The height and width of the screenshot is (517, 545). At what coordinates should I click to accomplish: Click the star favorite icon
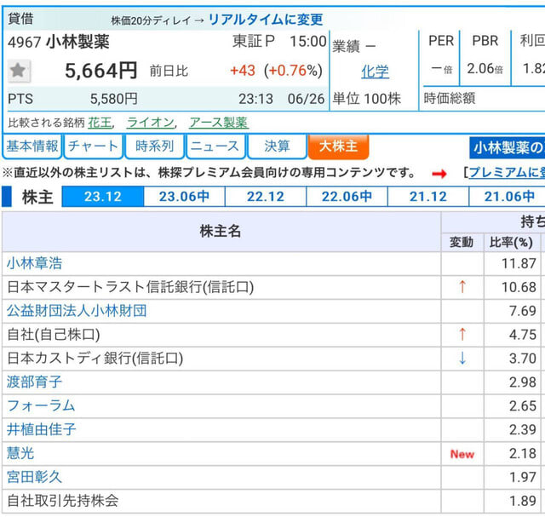pyautogui.click(x=19, y=71)
